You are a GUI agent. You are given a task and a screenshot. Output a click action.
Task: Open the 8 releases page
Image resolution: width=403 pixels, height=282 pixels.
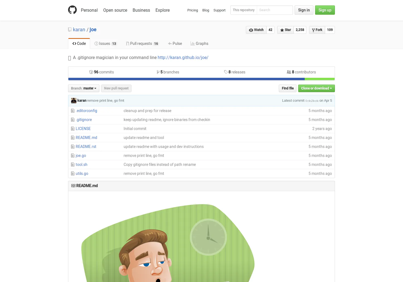235,72
